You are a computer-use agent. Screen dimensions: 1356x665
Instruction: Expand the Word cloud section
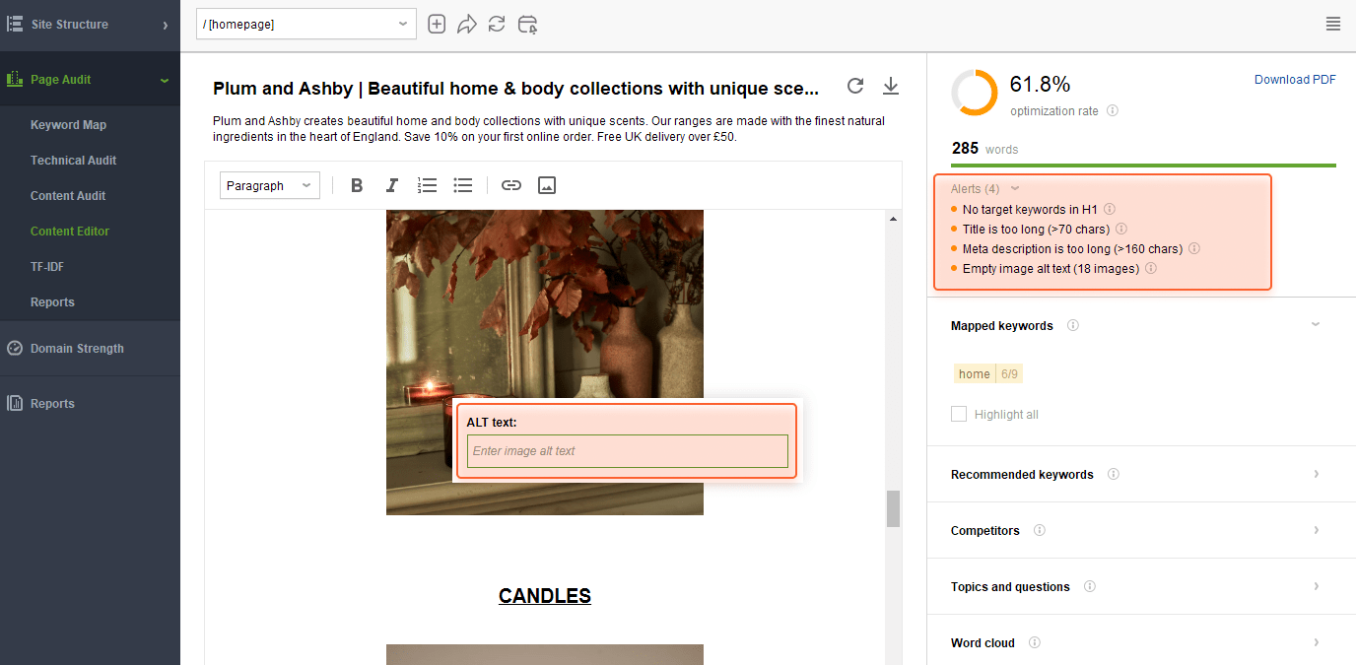(x=1317, y=642)
